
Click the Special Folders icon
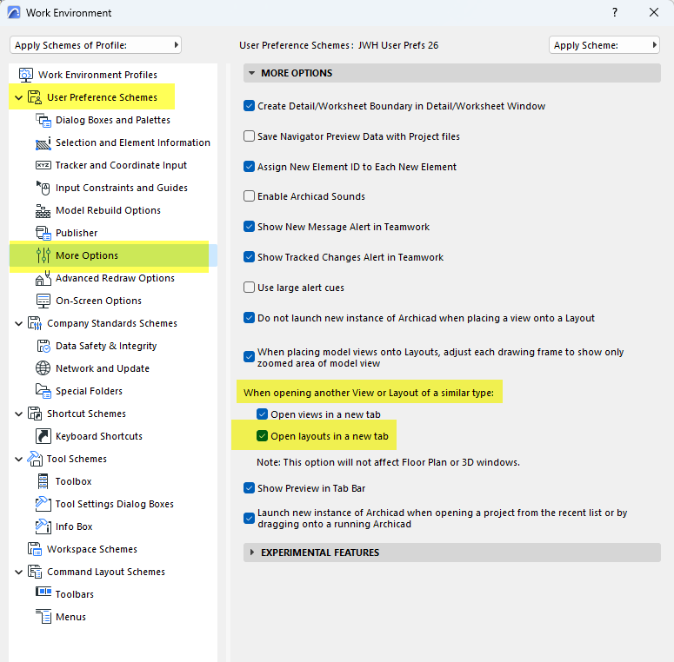point(43,391)
